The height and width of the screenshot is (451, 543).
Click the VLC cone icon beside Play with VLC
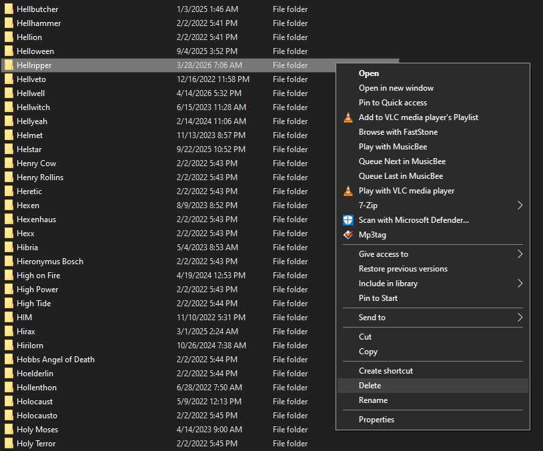348,191
